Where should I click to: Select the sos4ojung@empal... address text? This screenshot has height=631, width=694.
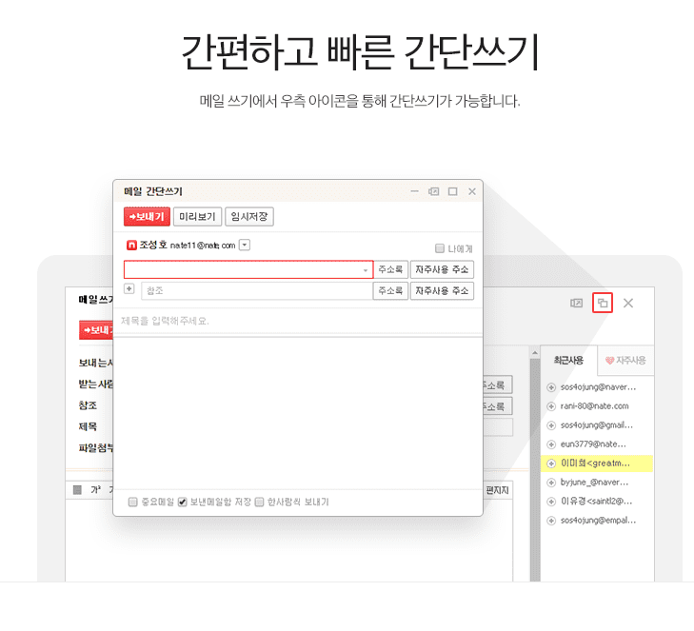pos(598,521)
